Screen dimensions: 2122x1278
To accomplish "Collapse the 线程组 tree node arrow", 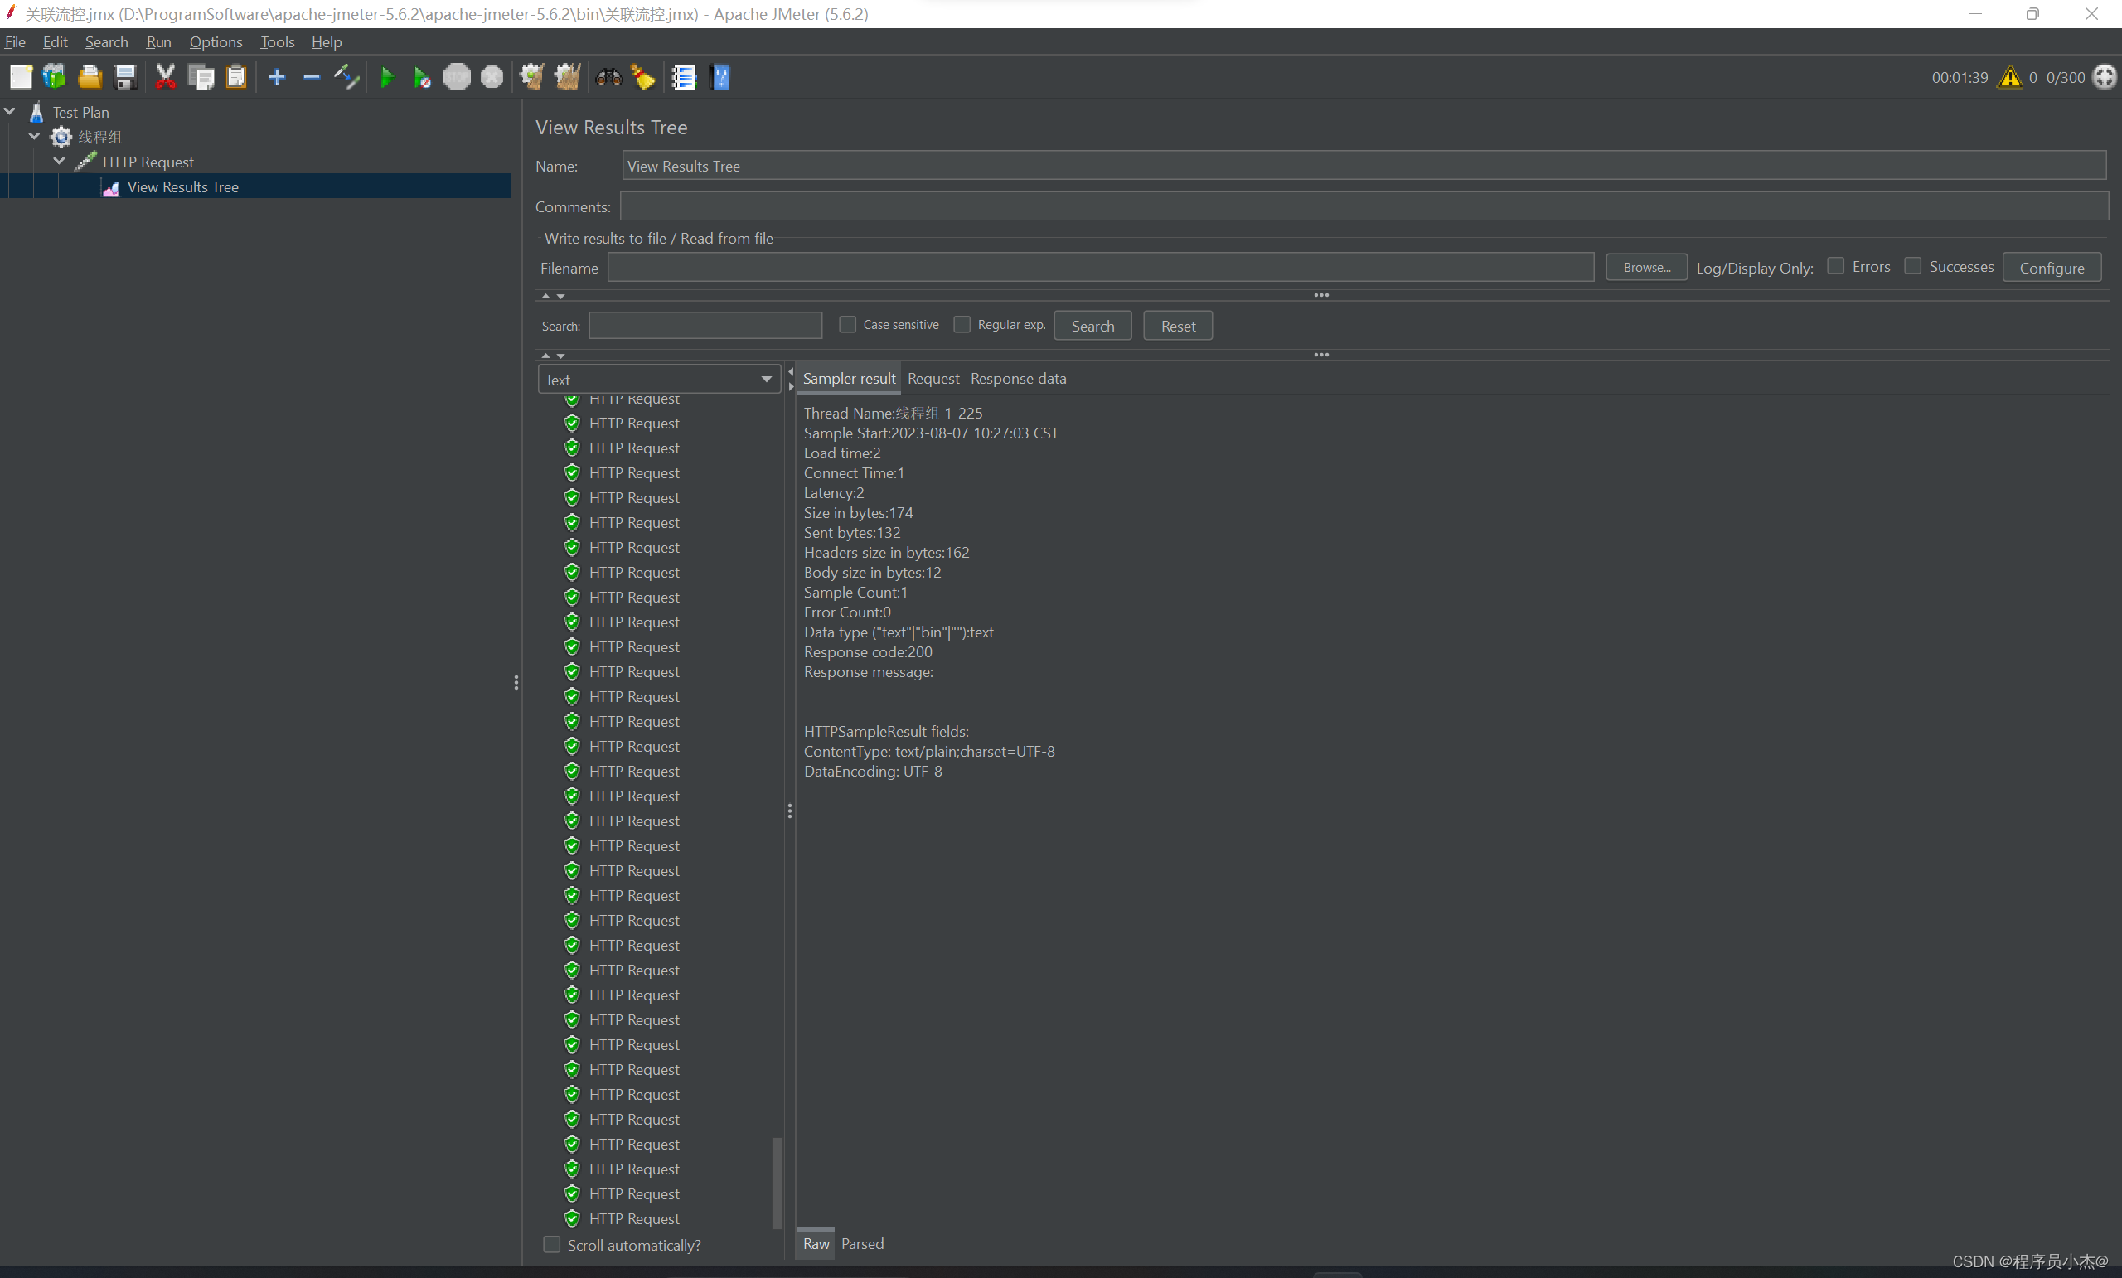I will 35,136.
